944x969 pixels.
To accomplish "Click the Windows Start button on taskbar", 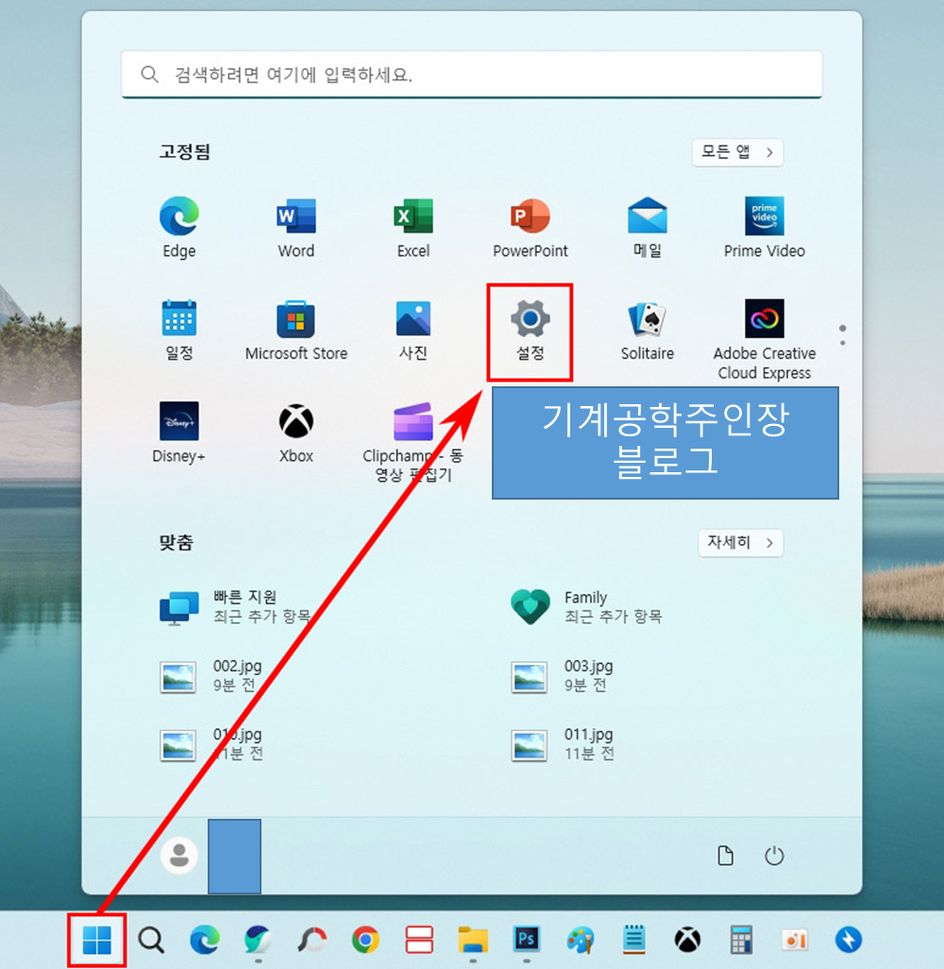I will tap(97, 940).
